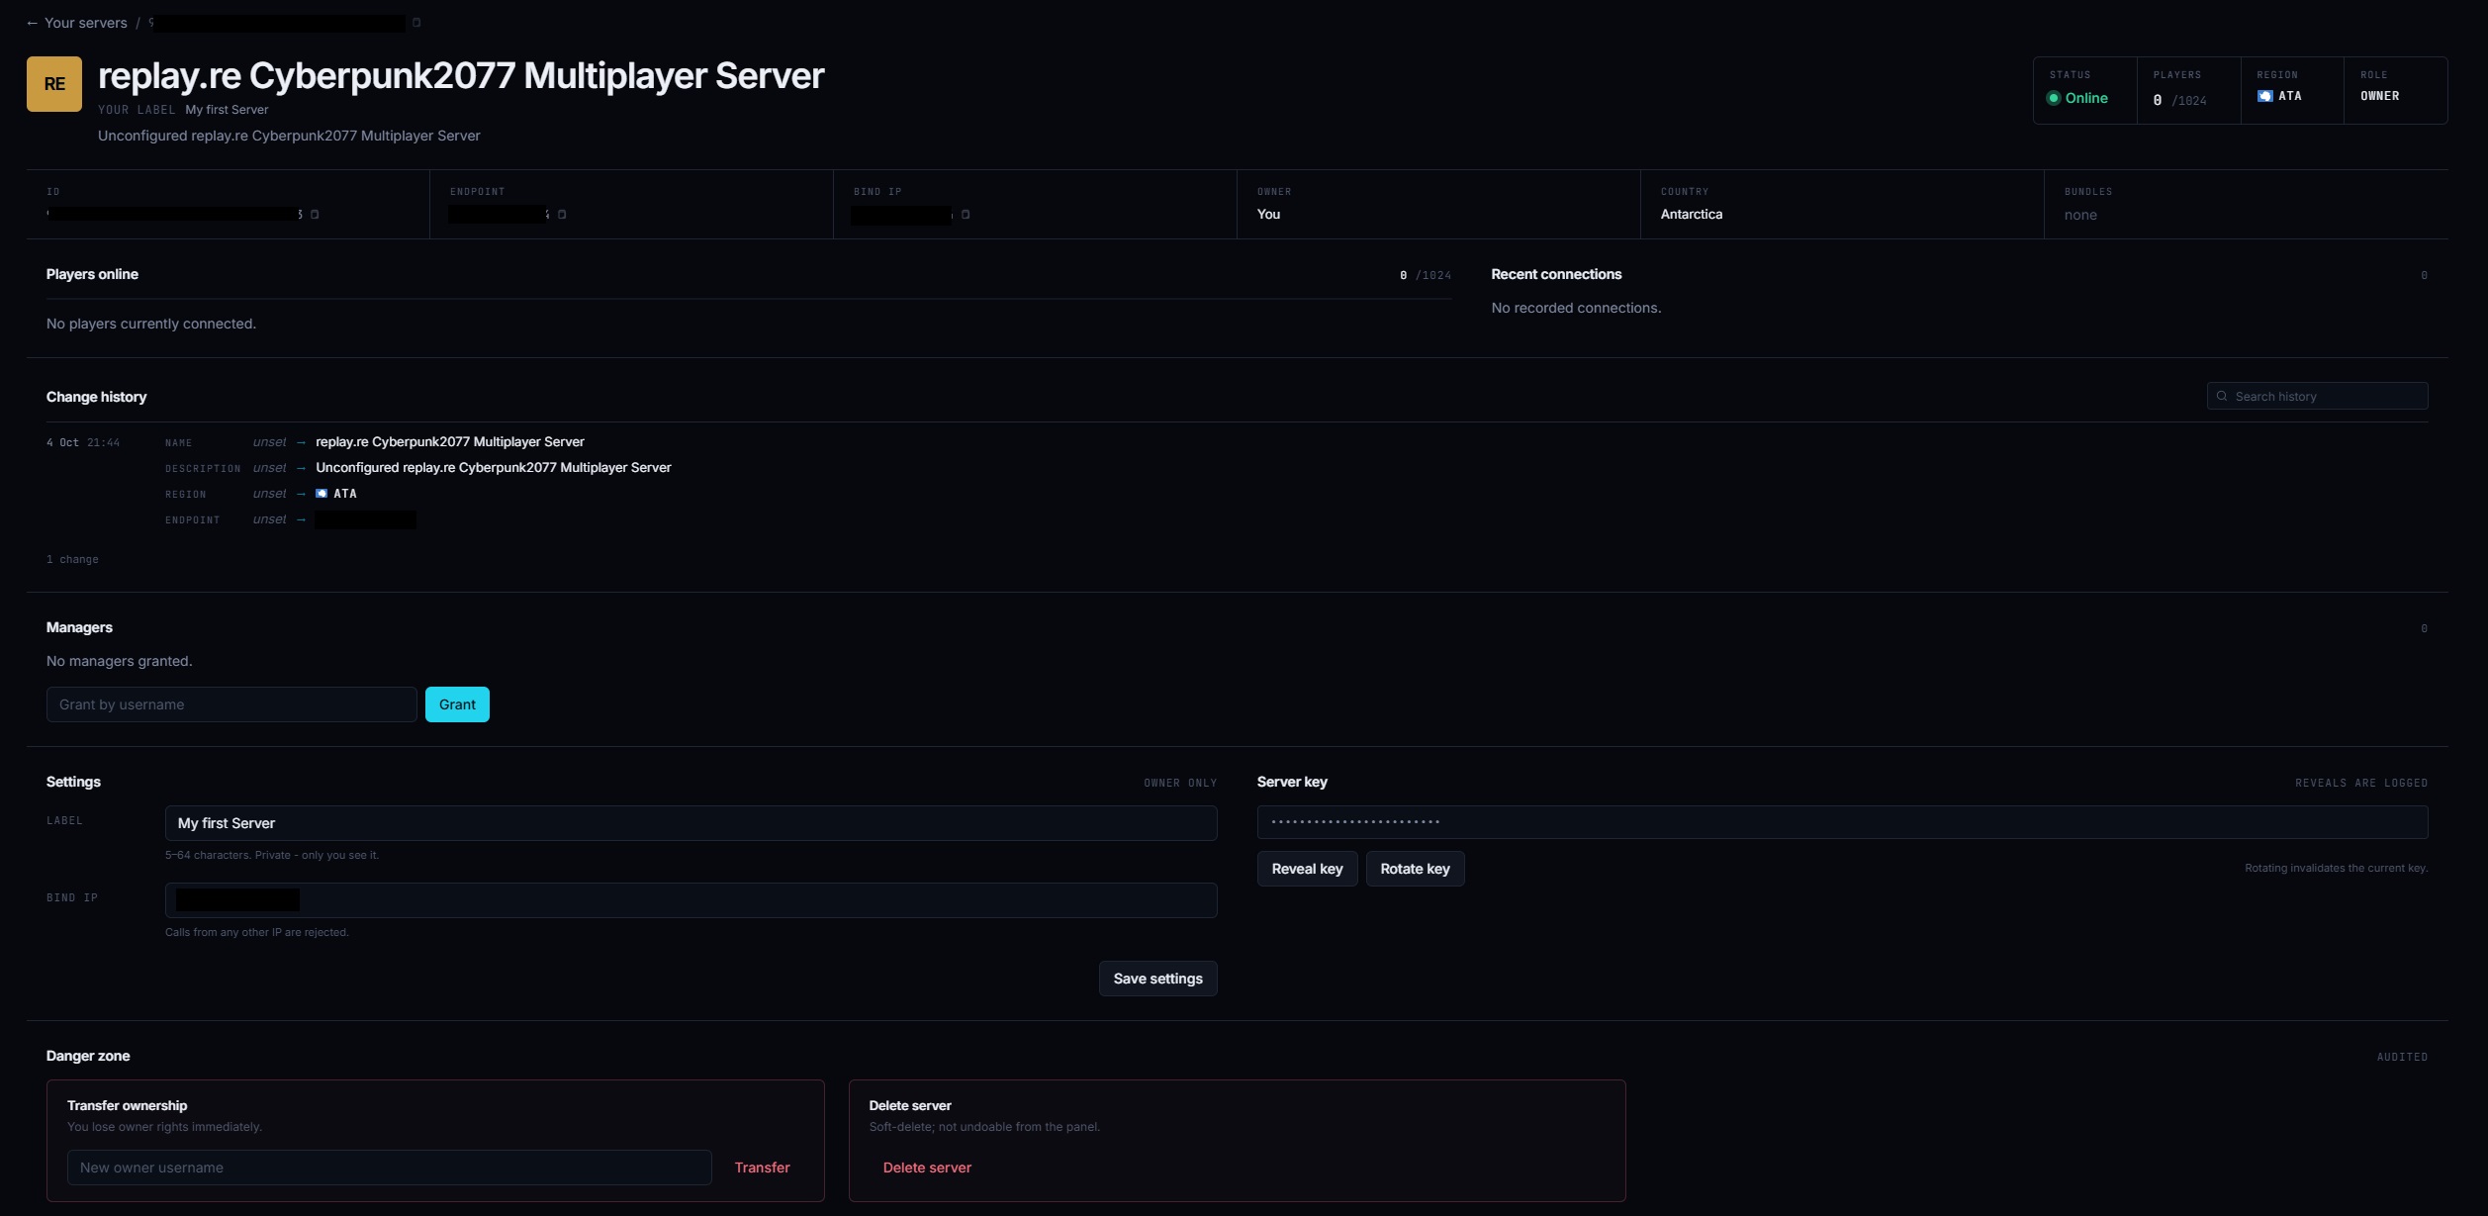The height and width of the screenshot is (1216, 2488).
Task: Click Country value 'Antarctica'
Action: tap(1692, 215)
